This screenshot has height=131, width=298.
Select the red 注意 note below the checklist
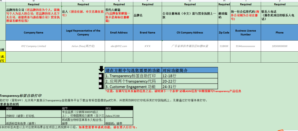pyautogui.click(x=173, y=91)
